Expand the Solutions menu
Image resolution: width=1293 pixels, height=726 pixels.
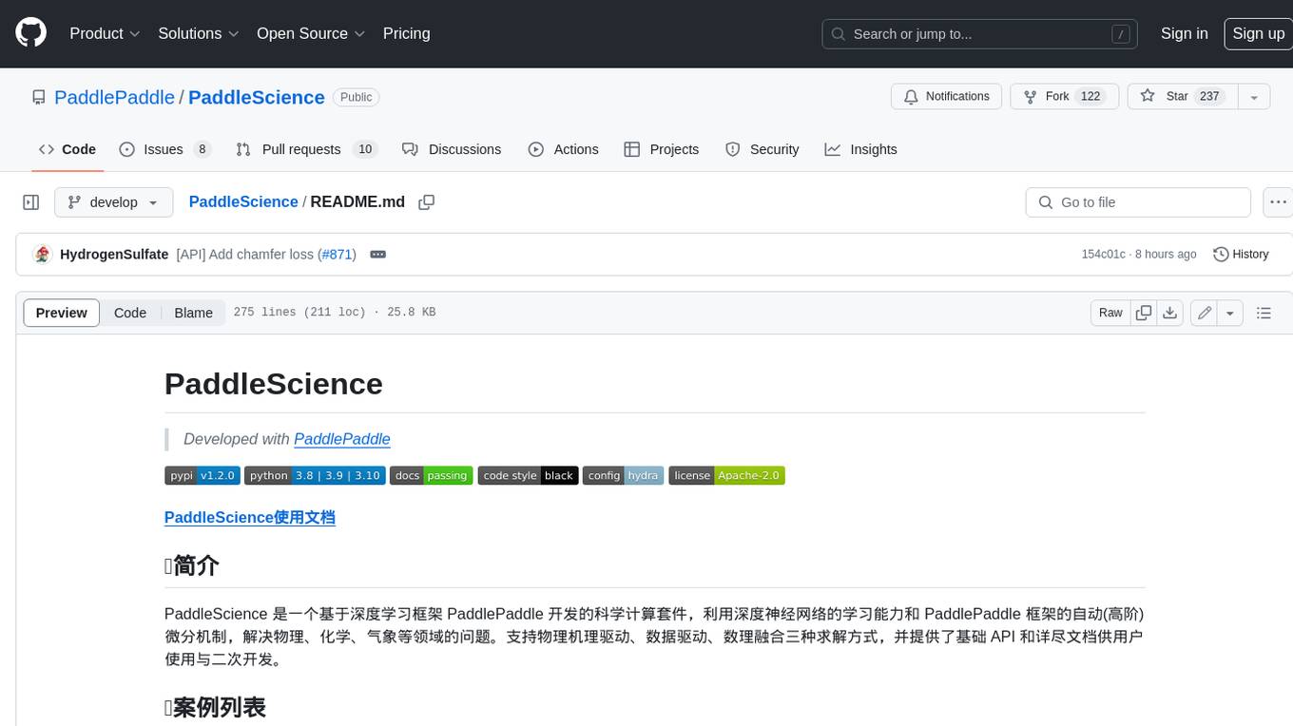click(x=198, y=33)
